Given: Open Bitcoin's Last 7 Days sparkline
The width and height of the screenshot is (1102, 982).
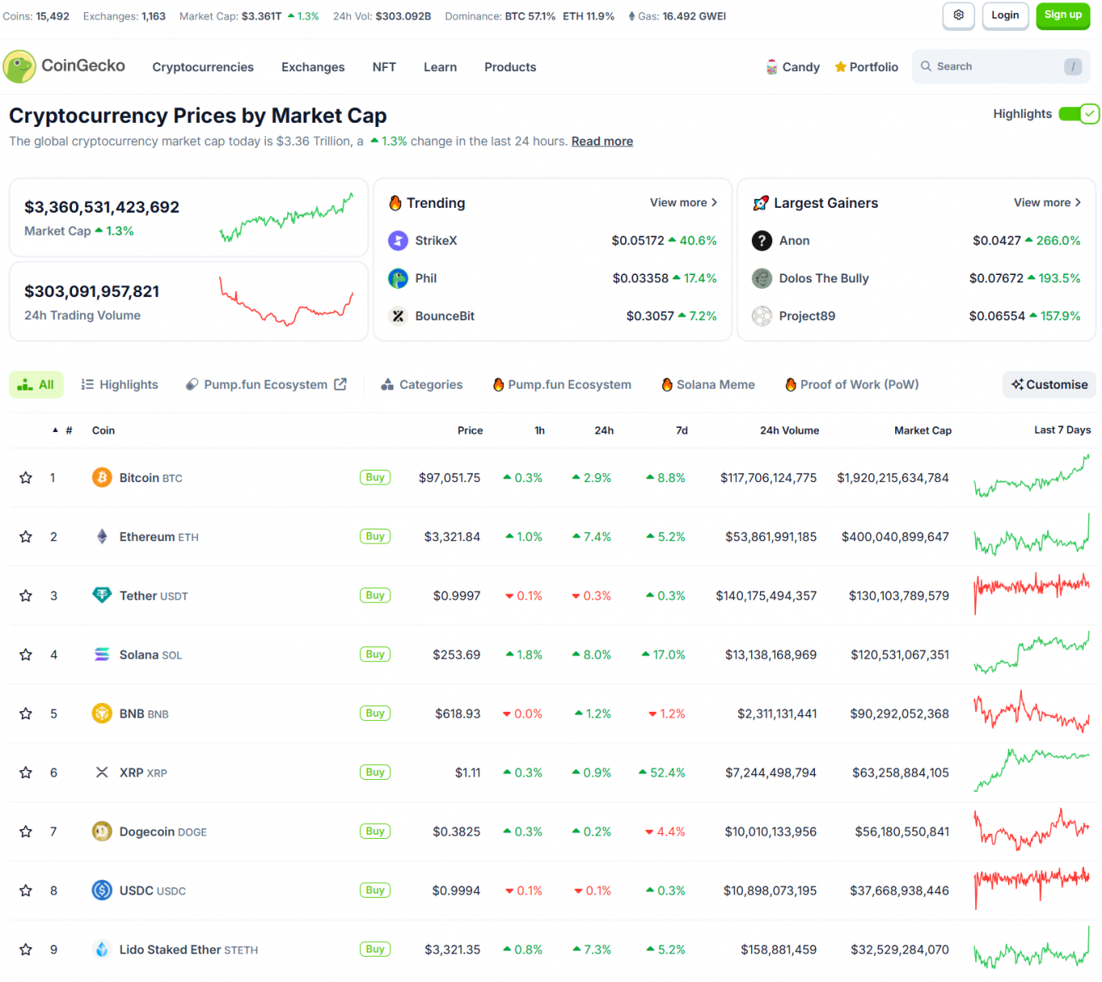Looking at the screenshot, I should point(1032,477).
